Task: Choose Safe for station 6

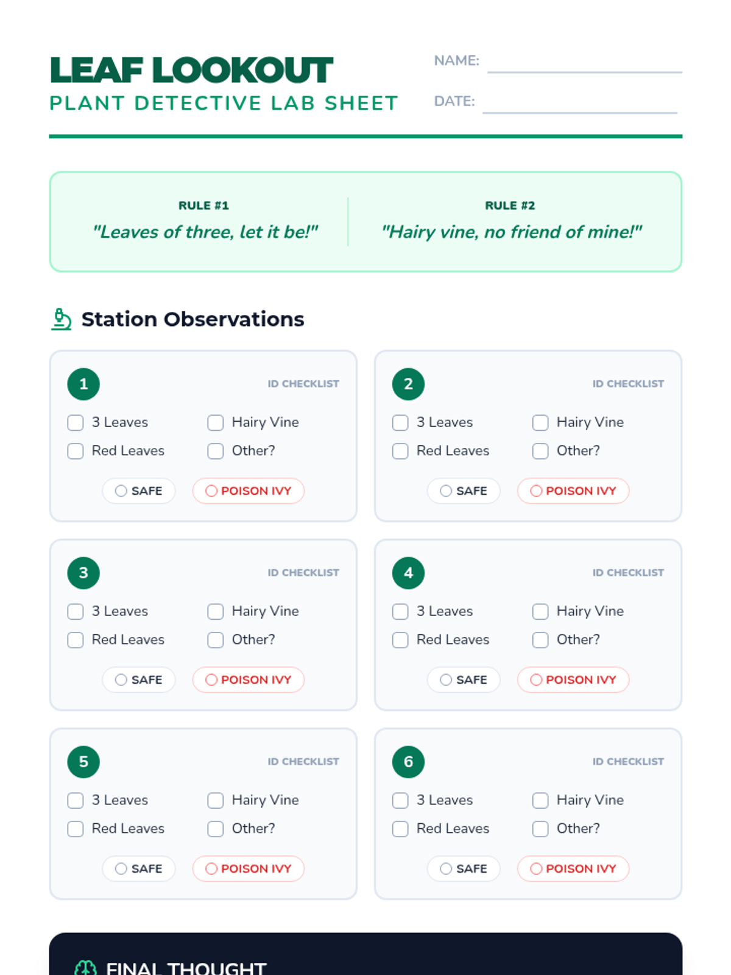Action: click(464, 869)
